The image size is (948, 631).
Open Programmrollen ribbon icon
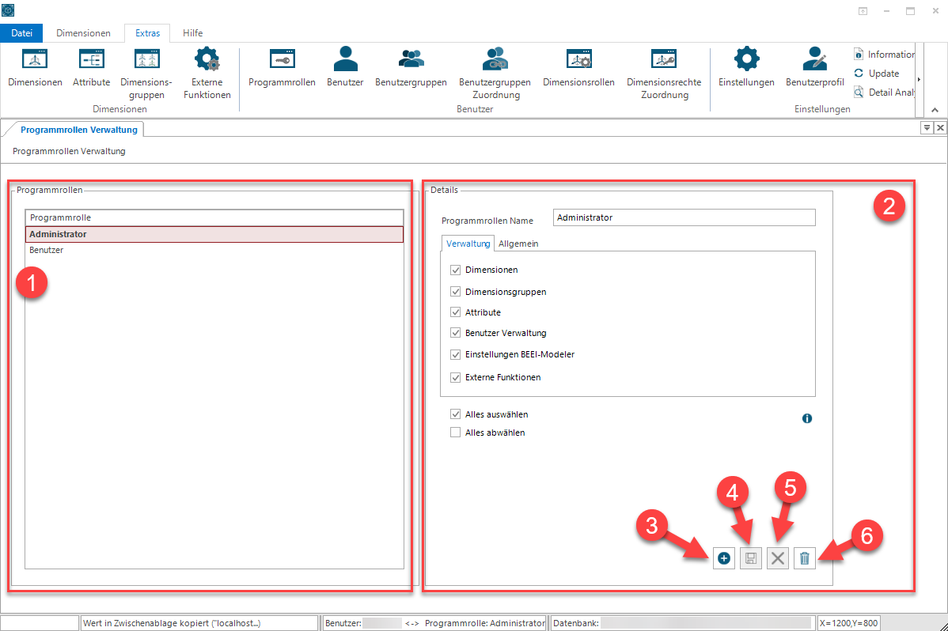pos(282,67)
